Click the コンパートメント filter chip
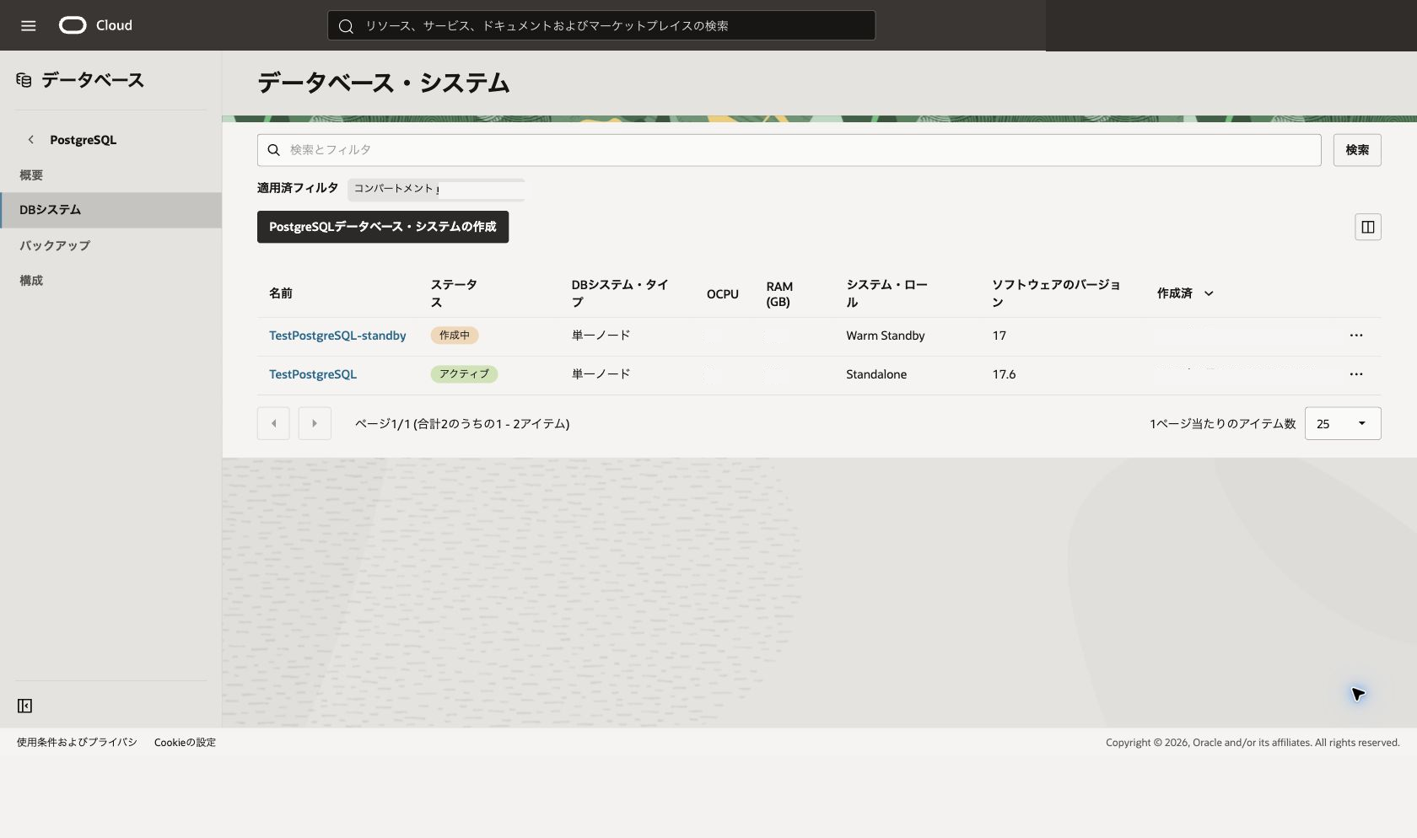The width and height of the screenshot is (1417, 838). (x=436, y=189)
